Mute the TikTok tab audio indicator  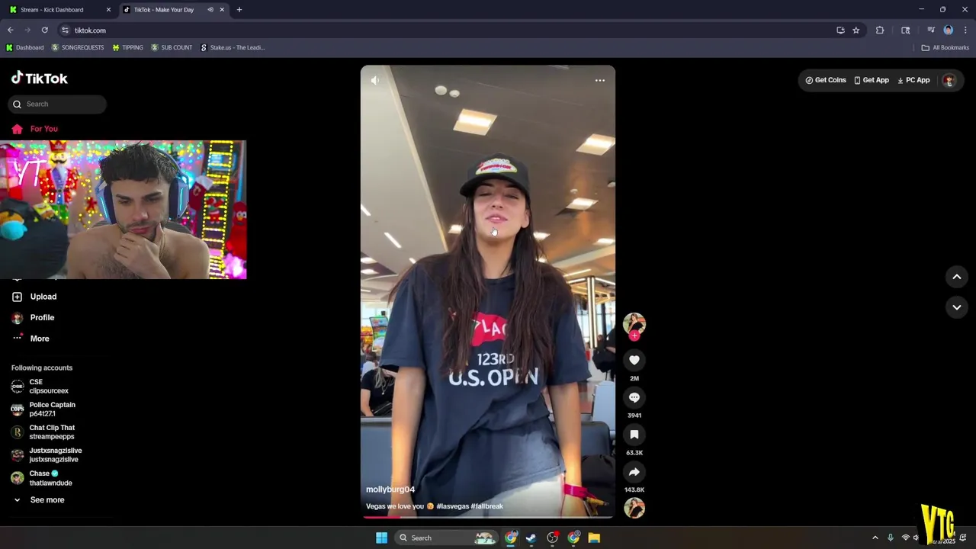coord(210,10)
